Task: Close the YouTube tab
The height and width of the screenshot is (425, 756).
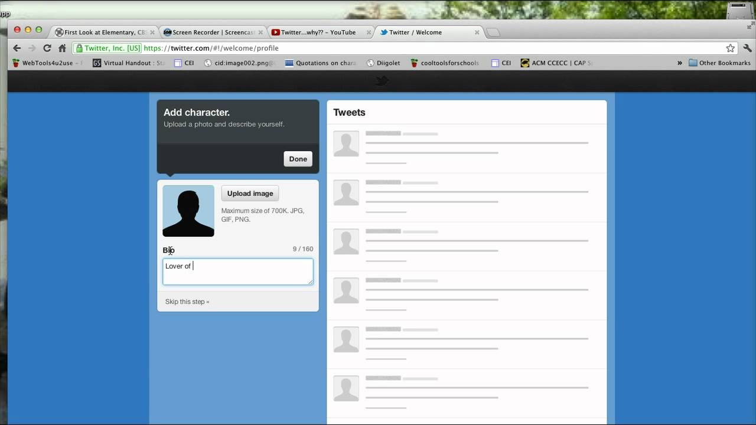Action: coord(369,32)
